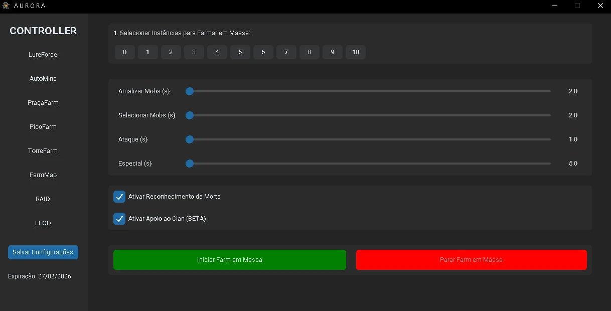611x311 pixels.
Task: Open the LureForce section
Action: click(x=43, y=55)
